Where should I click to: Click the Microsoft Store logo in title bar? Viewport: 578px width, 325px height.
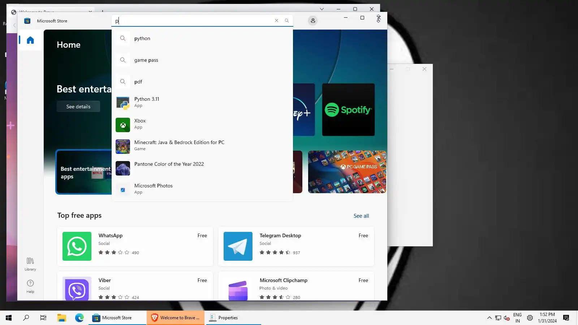coord(27,21)
